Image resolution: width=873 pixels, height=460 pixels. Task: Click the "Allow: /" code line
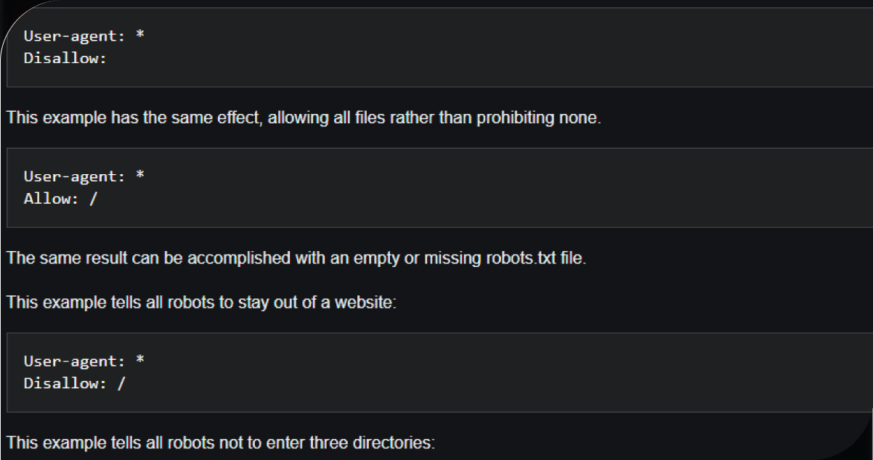tap(60, 199)
